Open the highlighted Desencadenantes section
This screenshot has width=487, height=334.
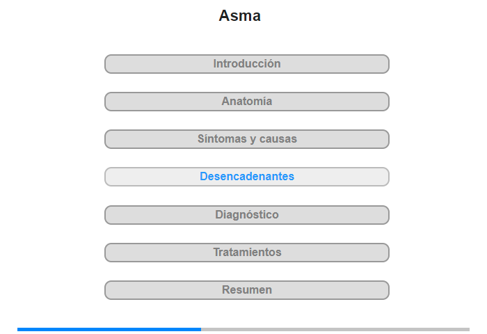tap(247, 177)
